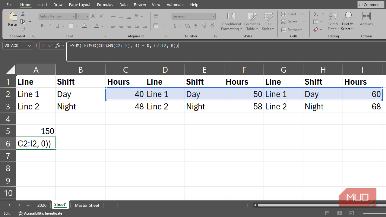Apply top align to cell contents
This screenshot has height=217, width=386.
point(113,16)
